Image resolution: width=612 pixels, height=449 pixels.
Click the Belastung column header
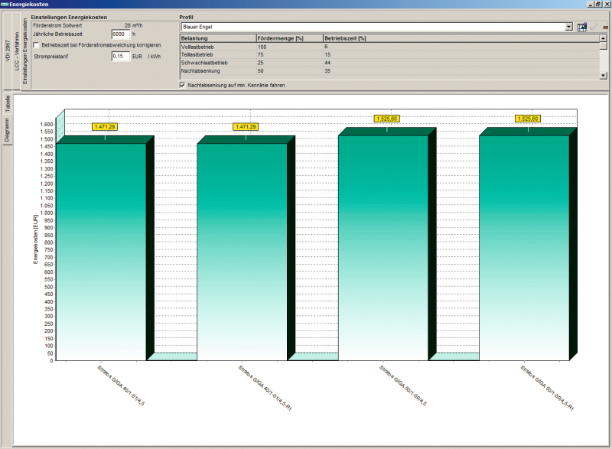tap(218, 38)
